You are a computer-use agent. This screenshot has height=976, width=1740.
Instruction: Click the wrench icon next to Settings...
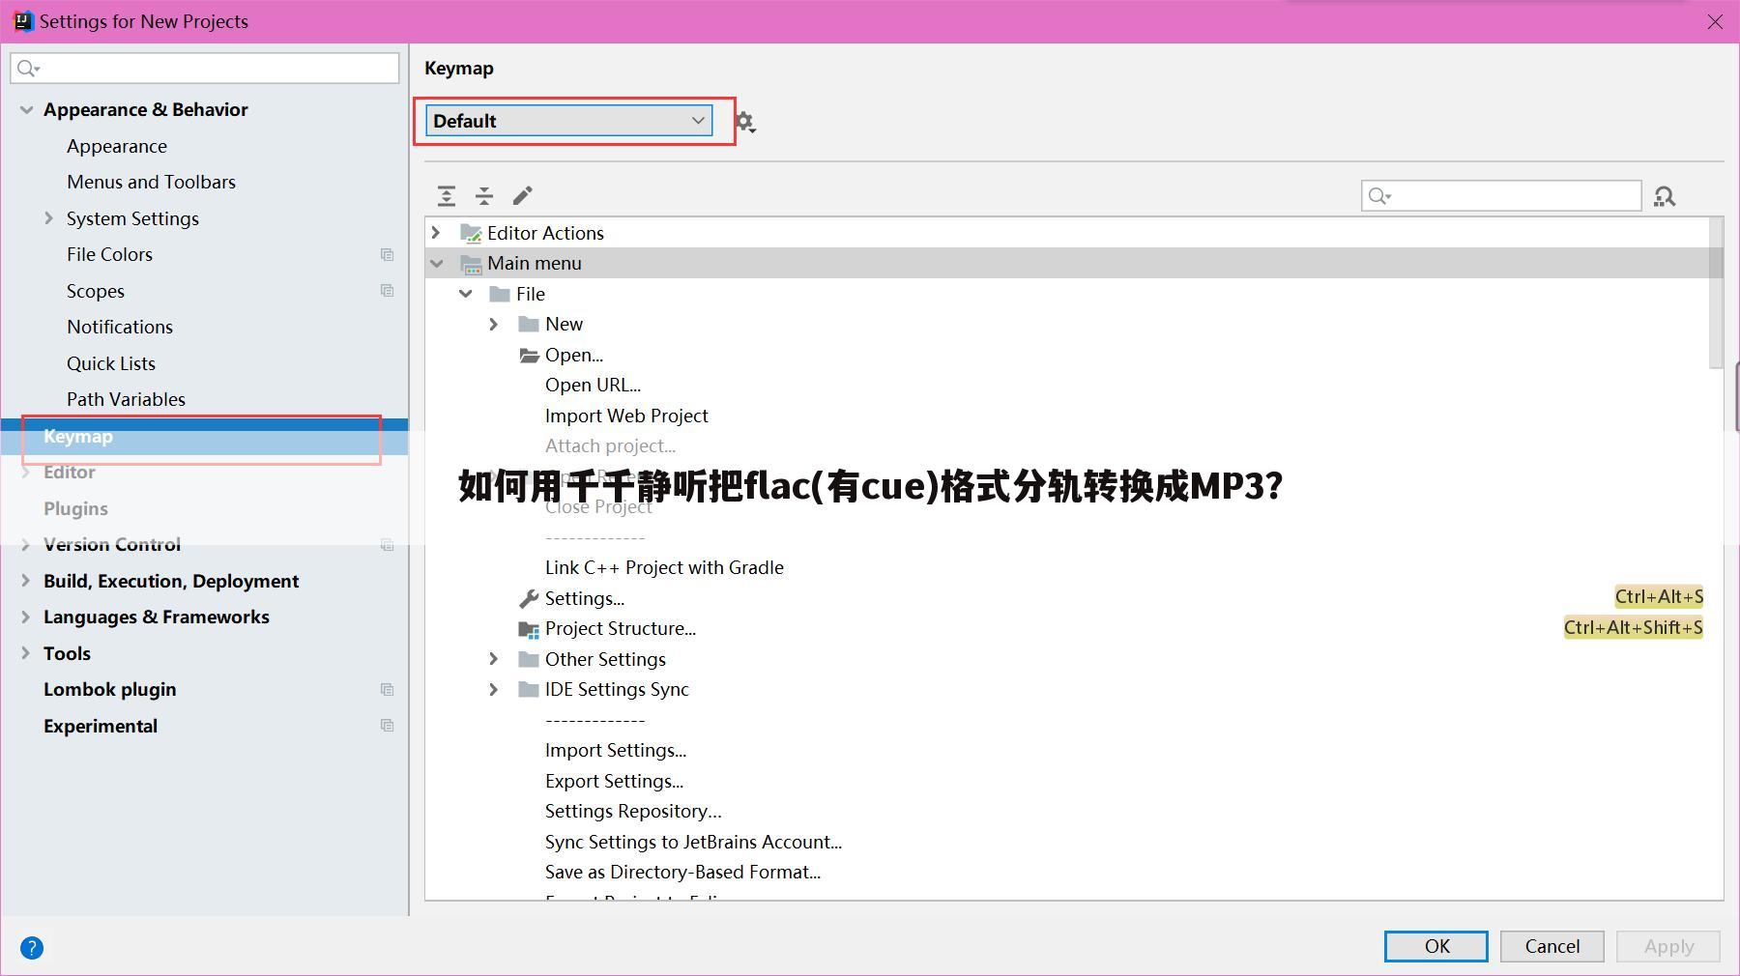529,599
